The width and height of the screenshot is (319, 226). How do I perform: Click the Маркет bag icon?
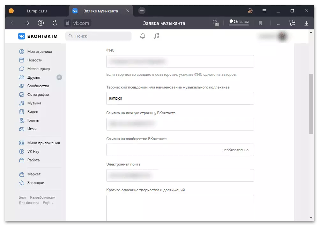coord(22,174)
